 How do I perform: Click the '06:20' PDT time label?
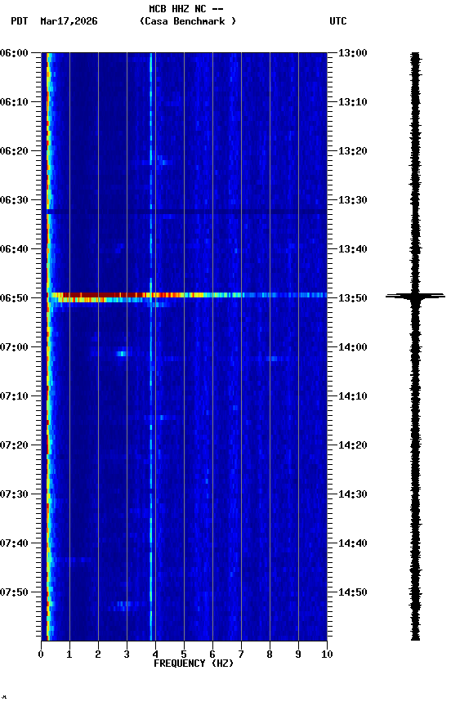14,151
